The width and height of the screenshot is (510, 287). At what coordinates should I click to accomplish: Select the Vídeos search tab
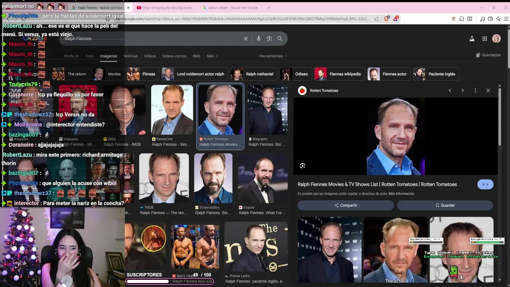[150, 56]
